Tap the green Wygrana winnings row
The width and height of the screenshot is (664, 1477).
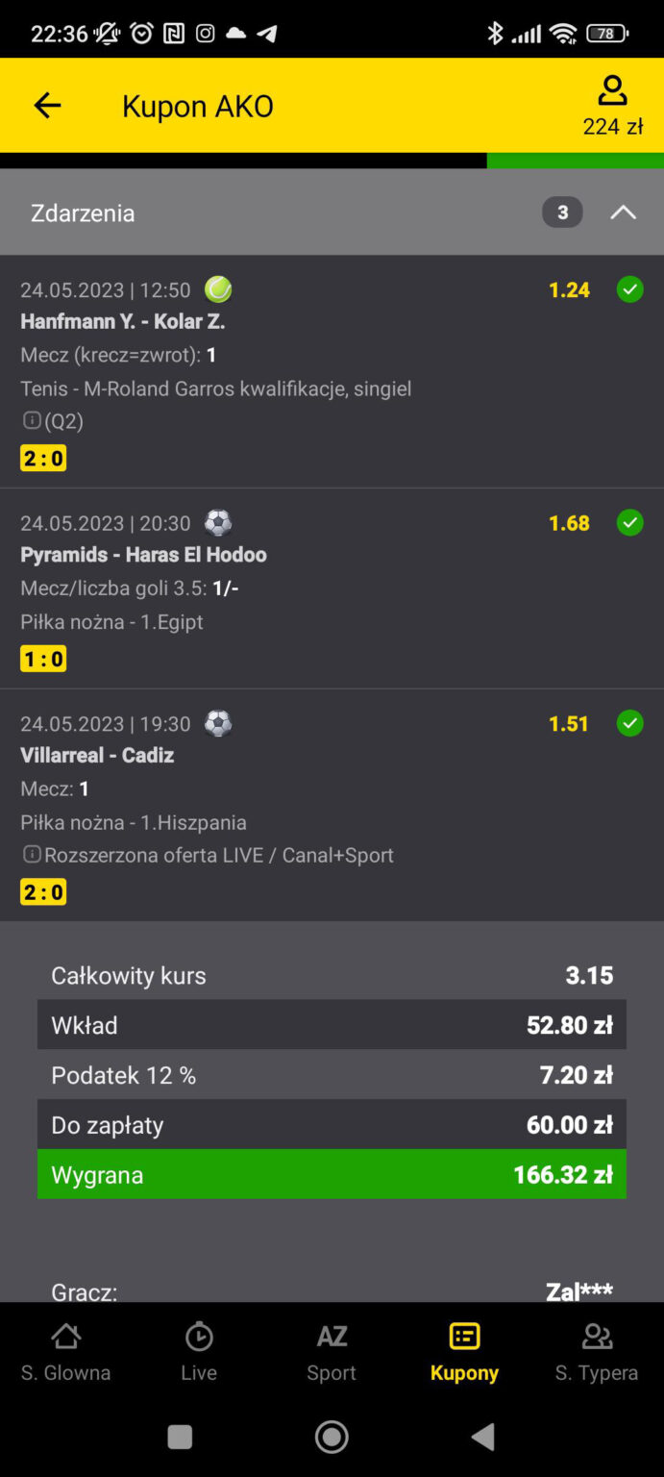[332, 1174]
